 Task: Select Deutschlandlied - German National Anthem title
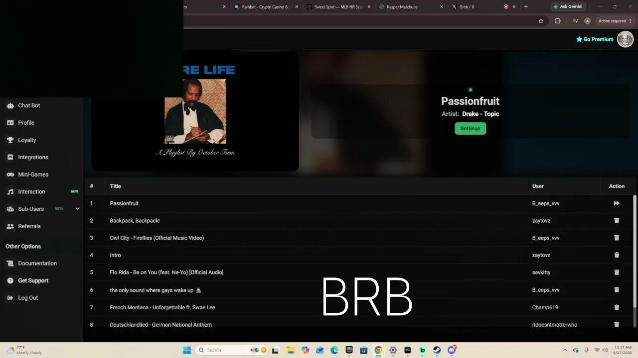(160, 325)
